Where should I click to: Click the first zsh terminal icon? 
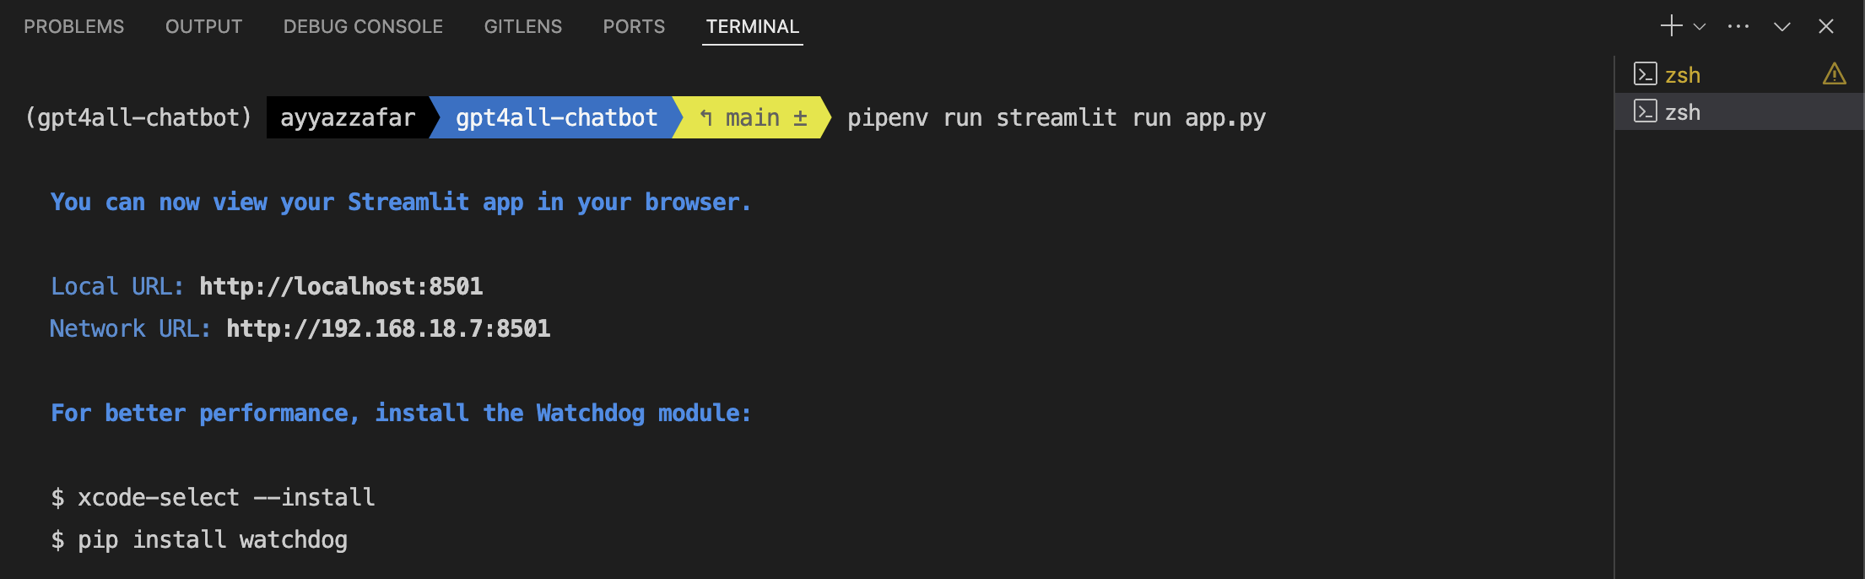[x=1645, y=74]
